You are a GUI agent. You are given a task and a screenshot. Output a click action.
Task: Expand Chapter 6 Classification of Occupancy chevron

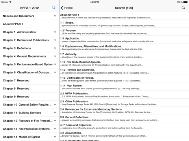point(55,72)
